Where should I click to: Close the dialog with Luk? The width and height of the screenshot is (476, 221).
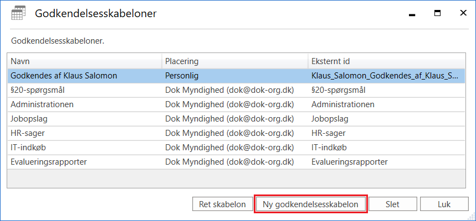point(444,204)
